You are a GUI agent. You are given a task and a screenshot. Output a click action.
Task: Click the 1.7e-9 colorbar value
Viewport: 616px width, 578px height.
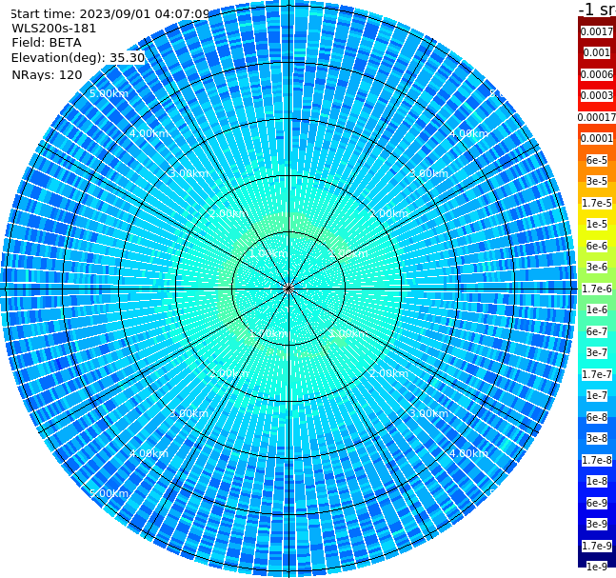click(597, 546)
